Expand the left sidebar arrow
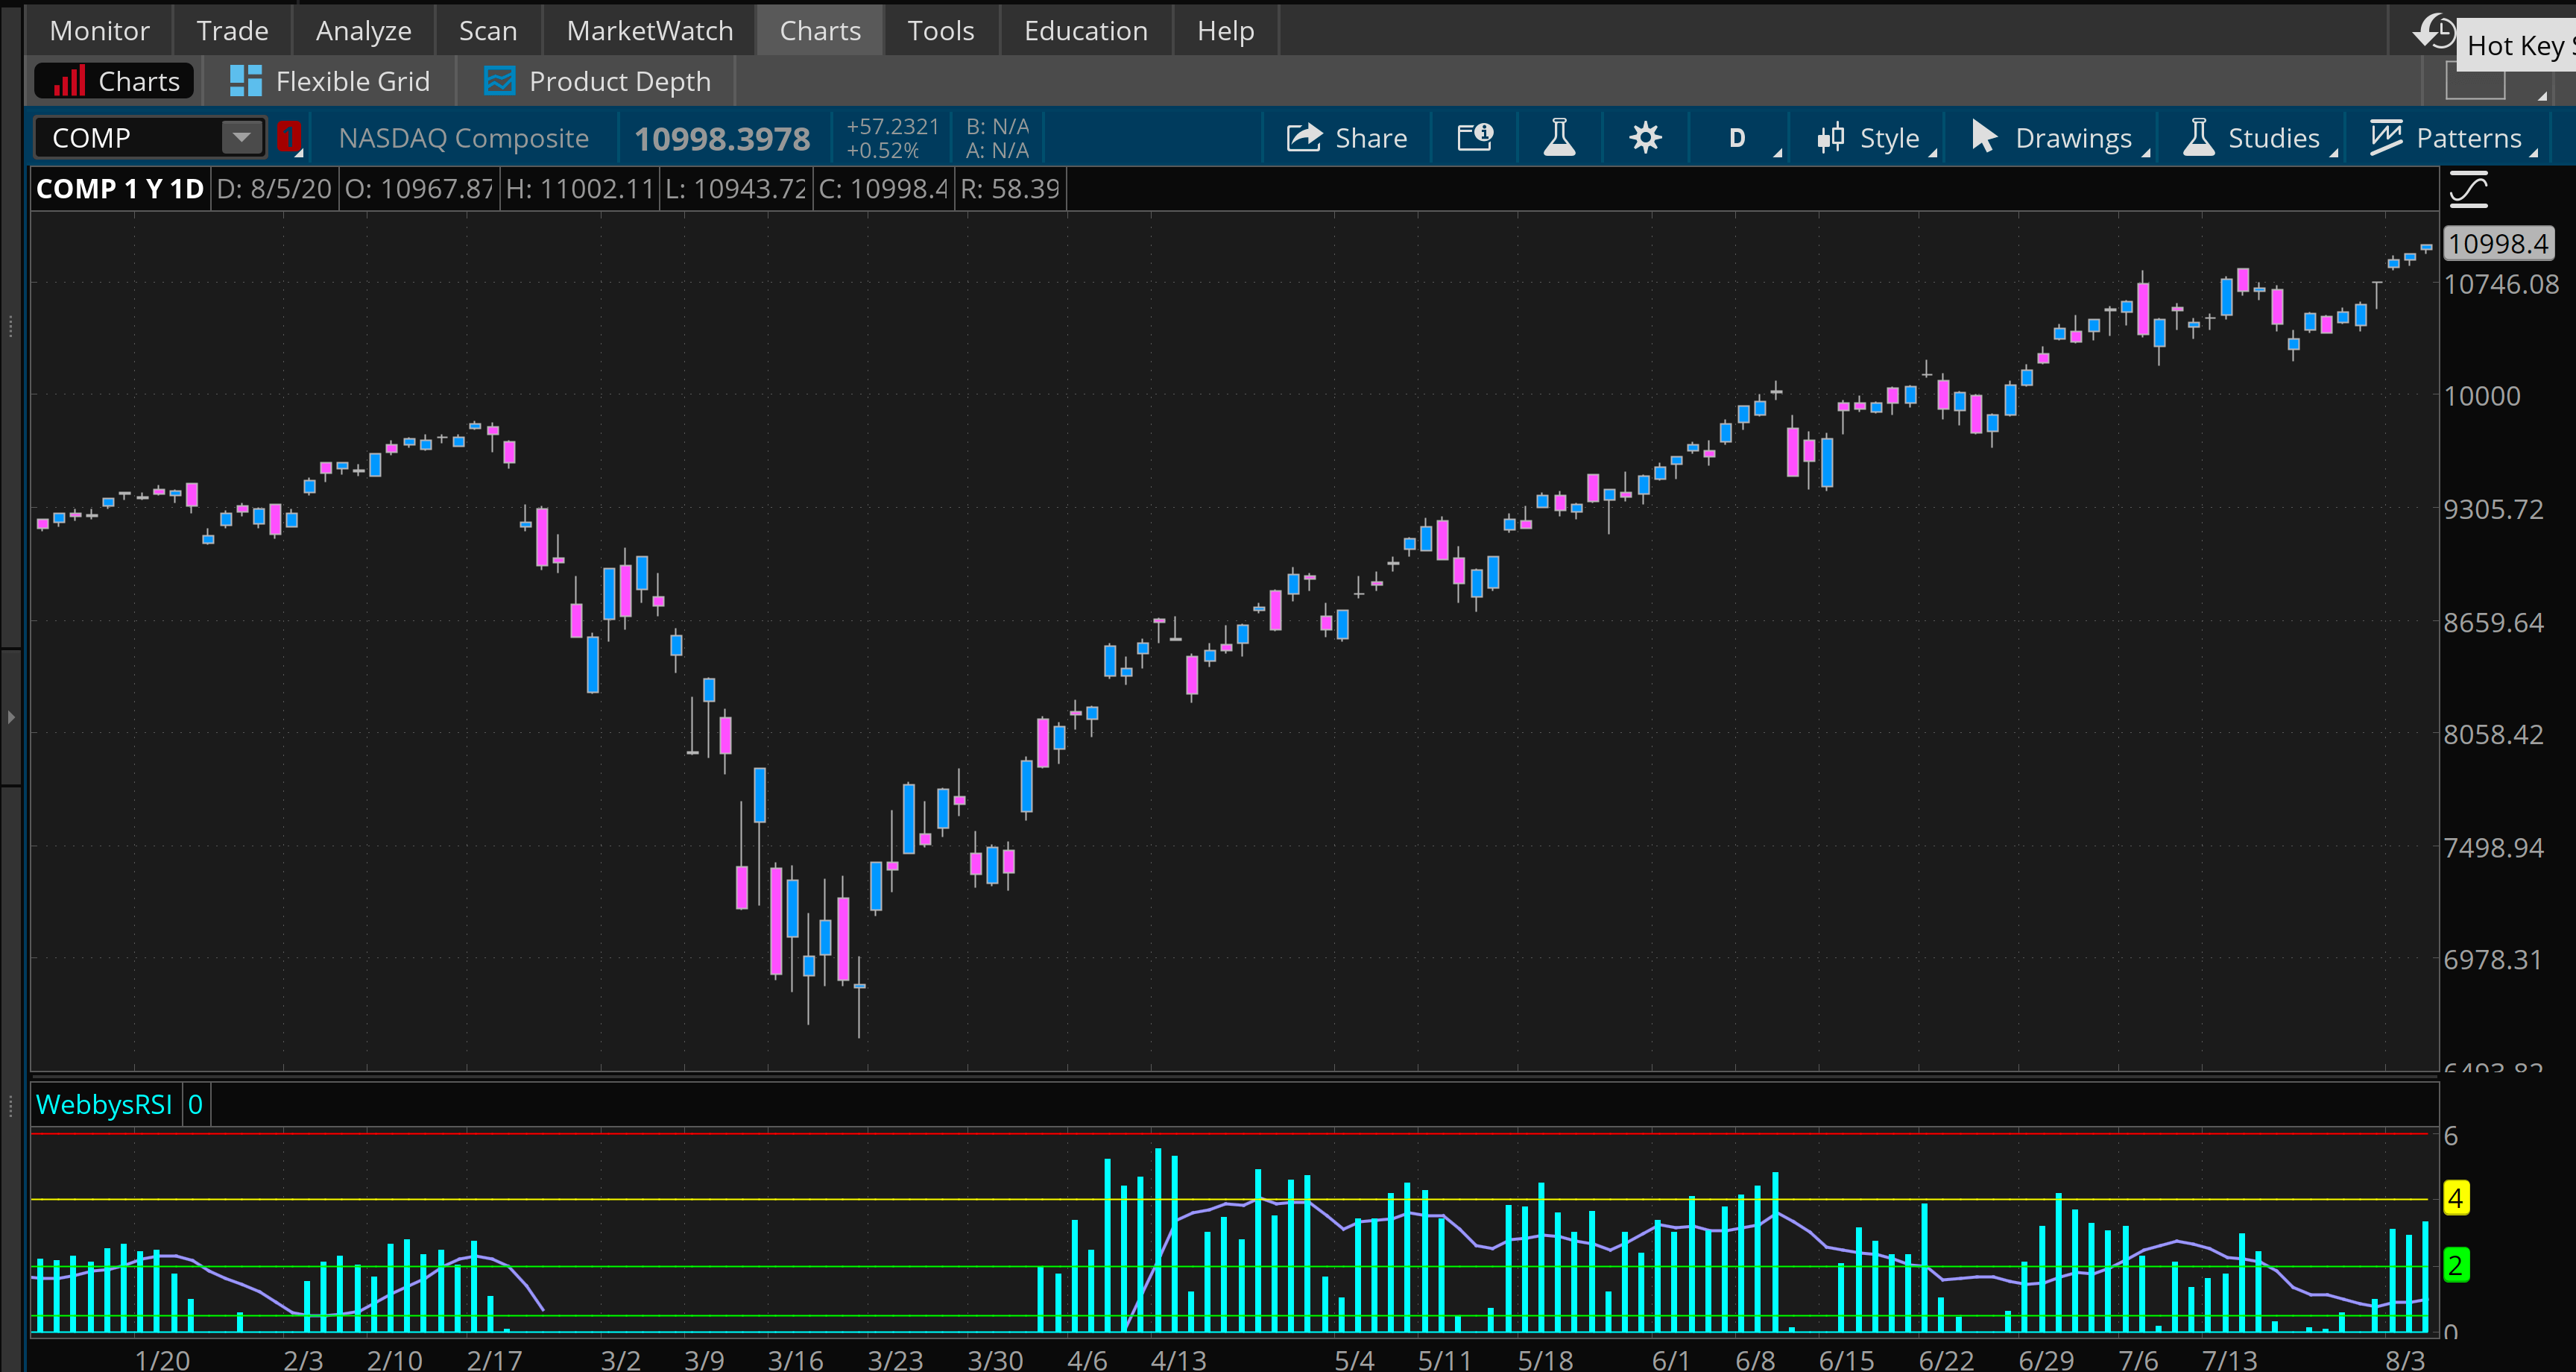2576x1372 pixels. click(x=11, y=717)
